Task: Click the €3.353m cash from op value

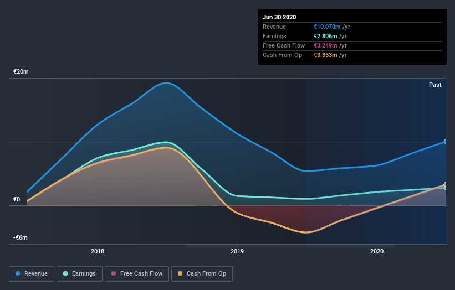Action: [325, 55]
